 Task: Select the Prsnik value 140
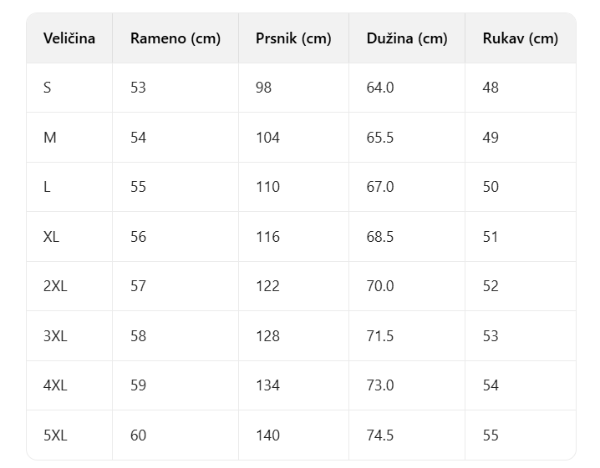click(x=267, y=435)
